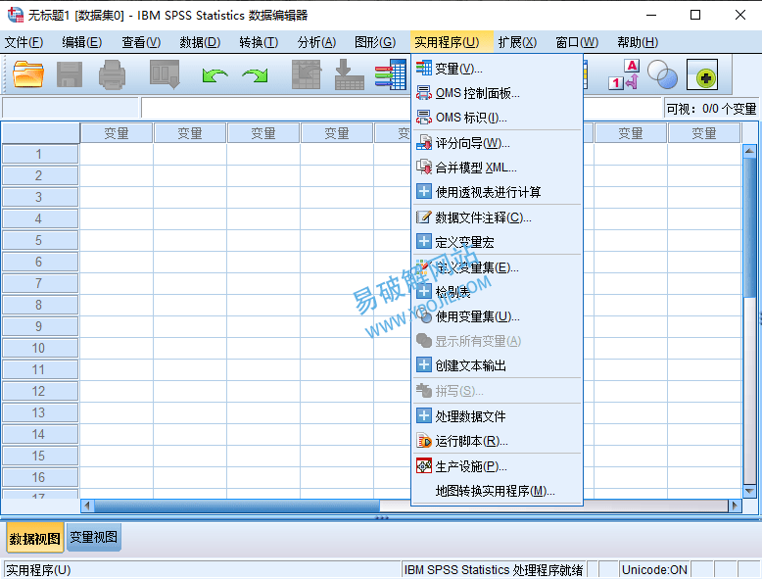Select row header 8
The image size is (762, 579).
point(40,305)
